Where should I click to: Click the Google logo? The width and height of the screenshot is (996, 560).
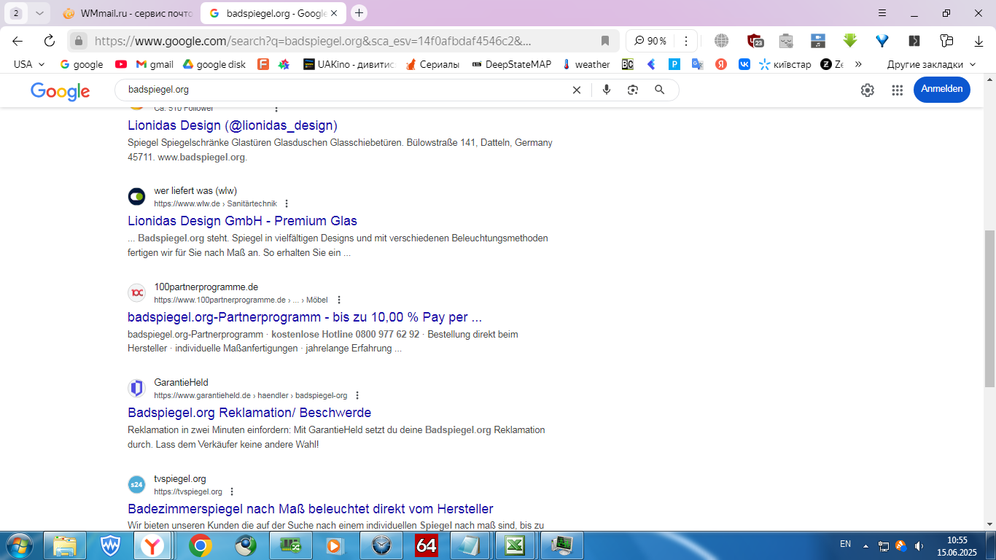point(60,91)
